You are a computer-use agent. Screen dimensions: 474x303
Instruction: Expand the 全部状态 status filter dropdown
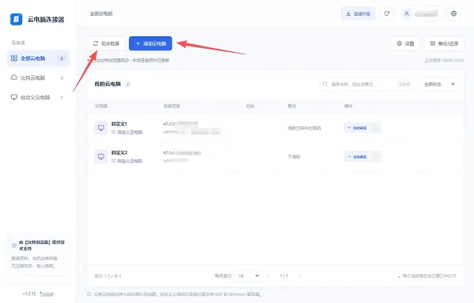[x=439, y=84]
